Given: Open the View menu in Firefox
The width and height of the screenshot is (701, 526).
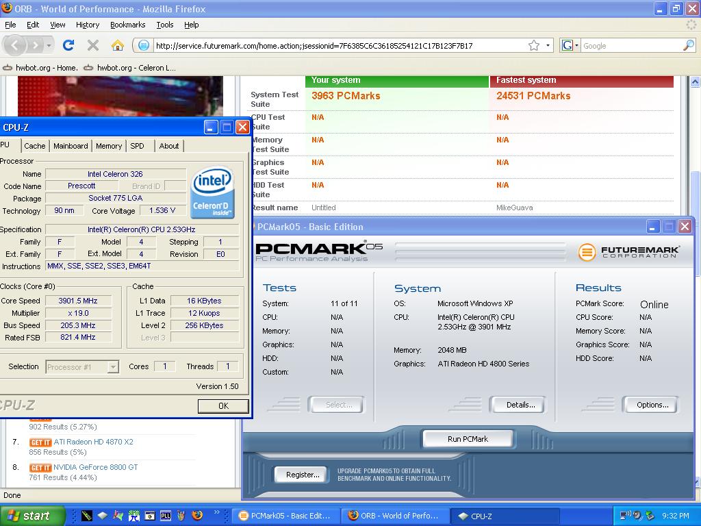Looking at the screenshot, I should [58, 25].
